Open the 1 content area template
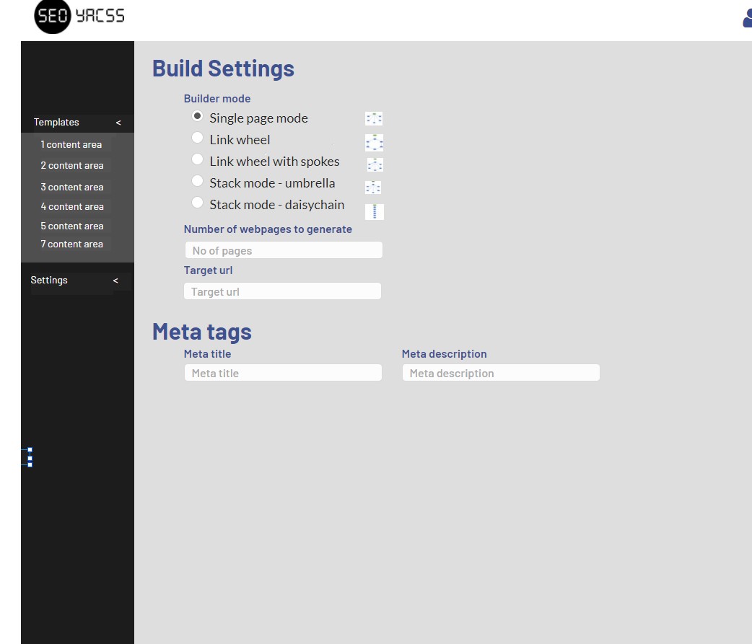This screenshot has width=752, height=644. 71,144
